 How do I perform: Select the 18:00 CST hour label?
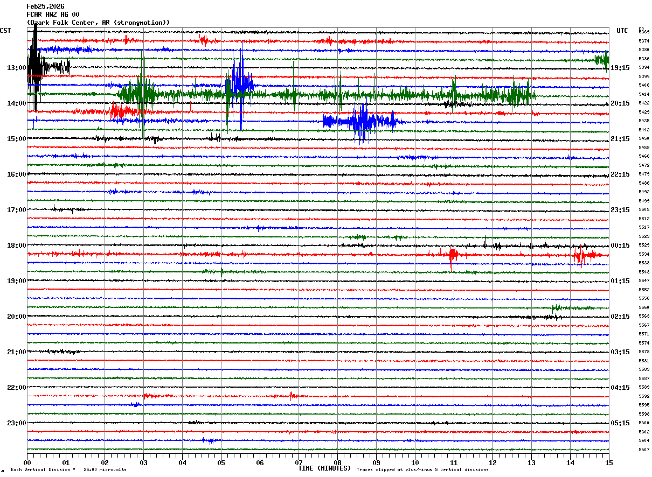(16, 245)
